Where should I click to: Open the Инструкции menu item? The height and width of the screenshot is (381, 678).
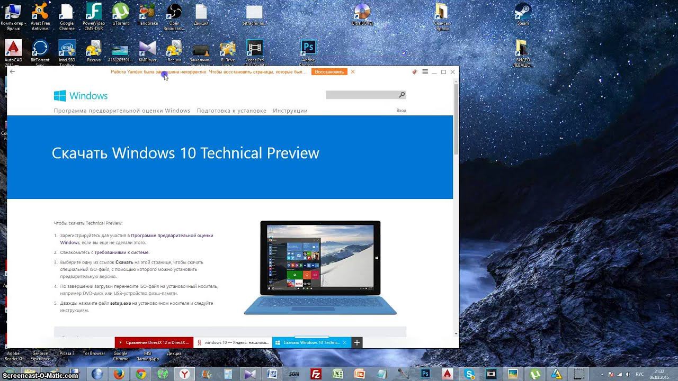pyautogui.click(x=290, y=111)
